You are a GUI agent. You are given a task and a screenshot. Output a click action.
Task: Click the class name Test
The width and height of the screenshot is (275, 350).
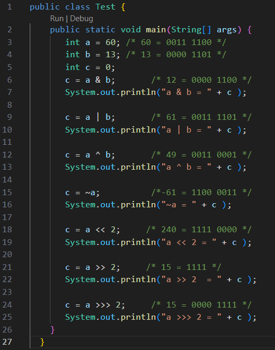click(105, 7)
